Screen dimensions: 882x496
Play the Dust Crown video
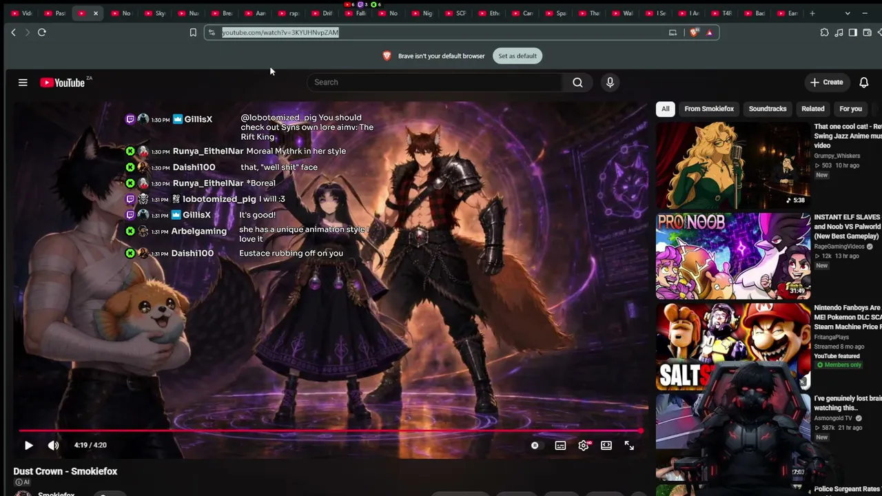[28, 446]
